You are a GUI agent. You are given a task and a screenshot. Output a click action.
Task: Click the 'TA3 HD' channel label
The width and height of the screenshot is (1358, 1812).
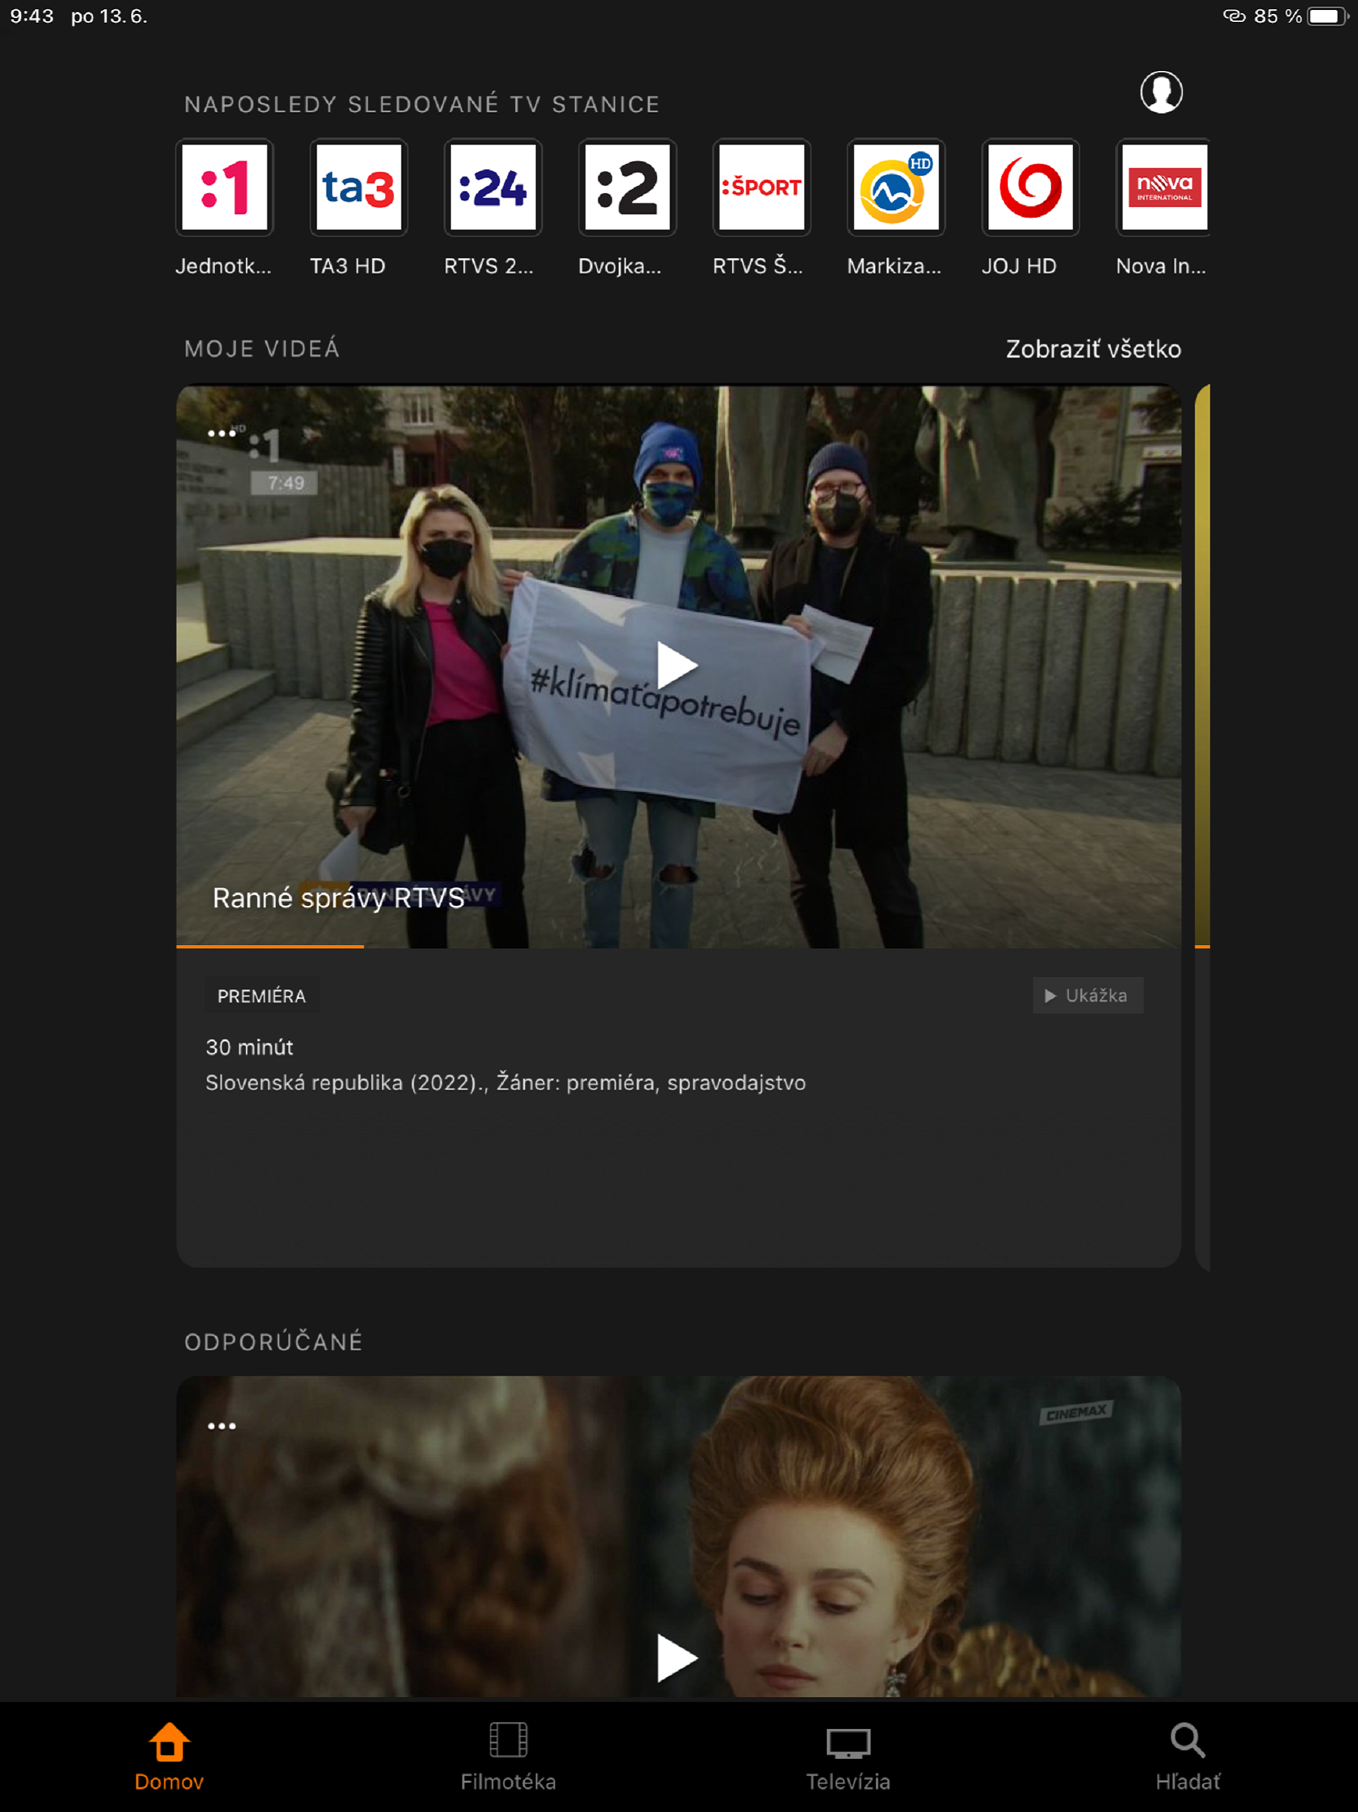pyautogui.click(x=347, y=266)
